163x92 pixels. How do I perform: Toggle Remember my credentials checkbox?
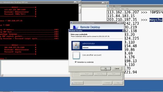click(x=76, y=62)
